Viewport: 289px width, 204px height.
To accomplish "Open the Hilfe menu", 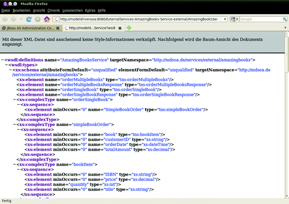I will tap(102, 10).
